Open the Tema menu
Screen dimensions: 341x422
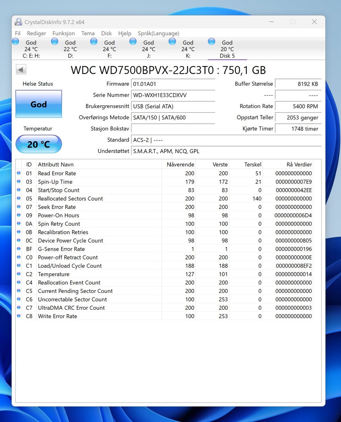[88, 33]
